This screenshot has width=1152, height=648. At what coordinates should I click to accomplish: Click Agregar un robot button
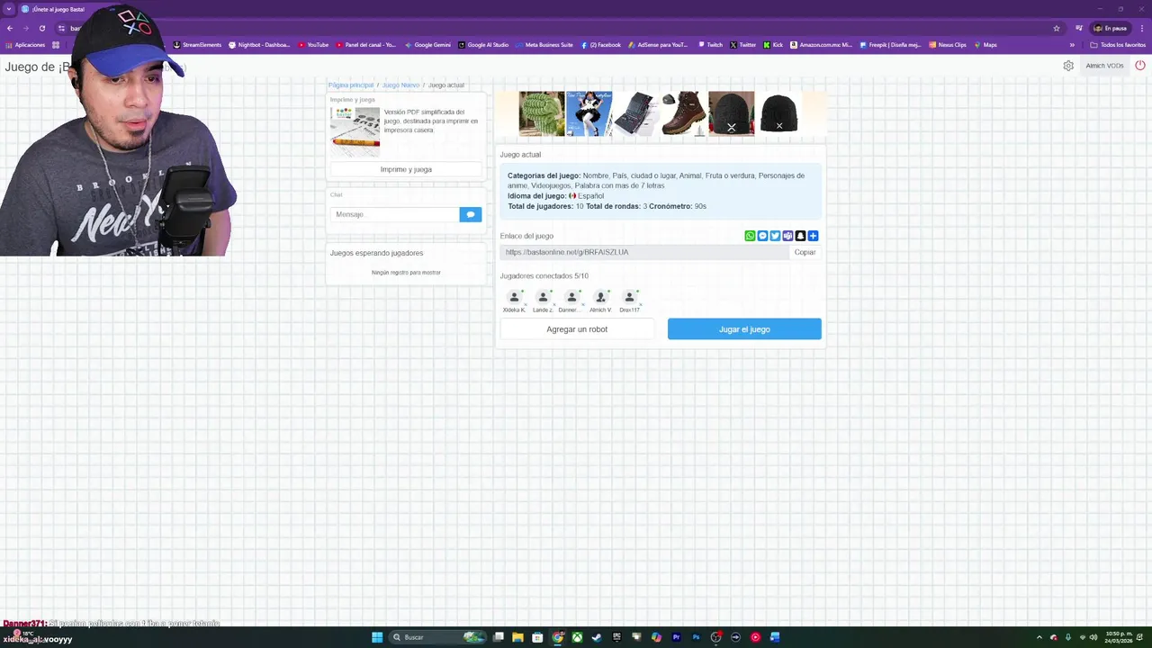[x=577, y=329]
